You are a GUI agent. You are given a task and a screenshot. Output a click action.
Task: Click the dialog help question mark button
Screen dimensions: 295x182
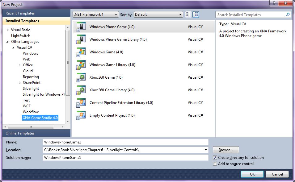(274, 3)
